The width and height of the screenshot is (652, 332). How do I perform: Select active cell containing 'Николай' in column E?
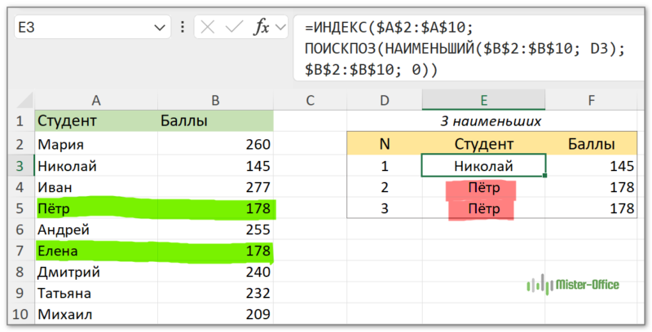pyautogui.click(x=483, y=166)
